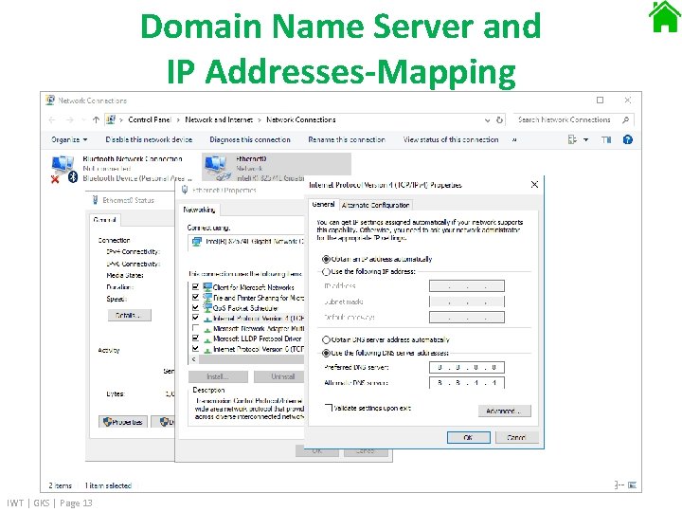Click the Bluetooth logo badge icon

point(73,176)
